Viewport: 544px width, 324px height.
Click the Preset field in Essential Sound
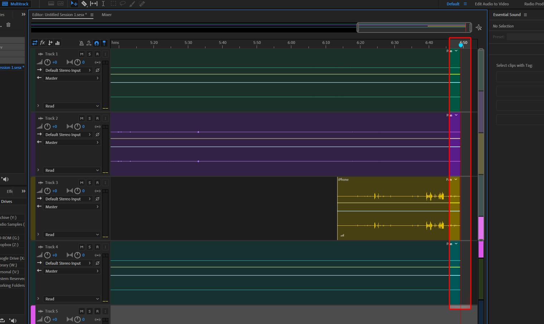(x=525, y=37)
